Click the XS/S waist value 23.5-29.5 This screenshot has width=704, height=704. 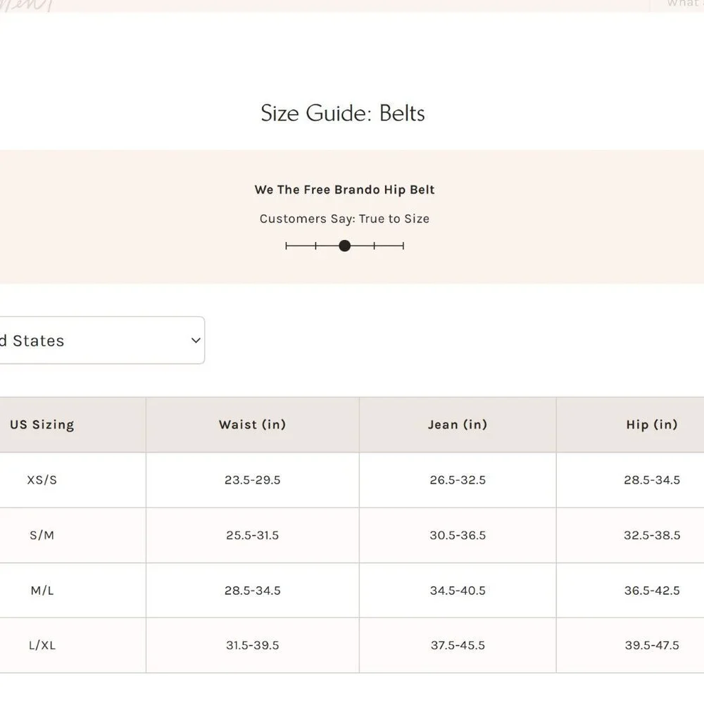tap(252, 480)
